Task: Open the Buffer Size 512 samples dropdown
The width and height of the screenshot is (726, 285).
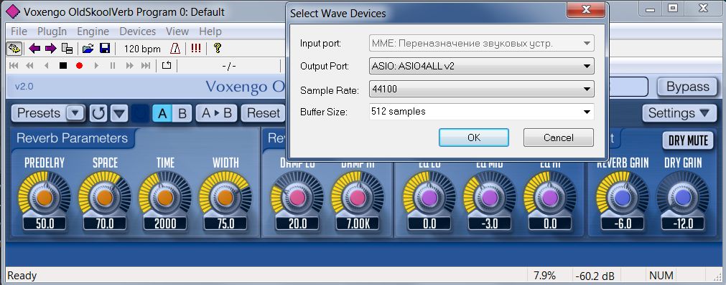Action: 482,111
